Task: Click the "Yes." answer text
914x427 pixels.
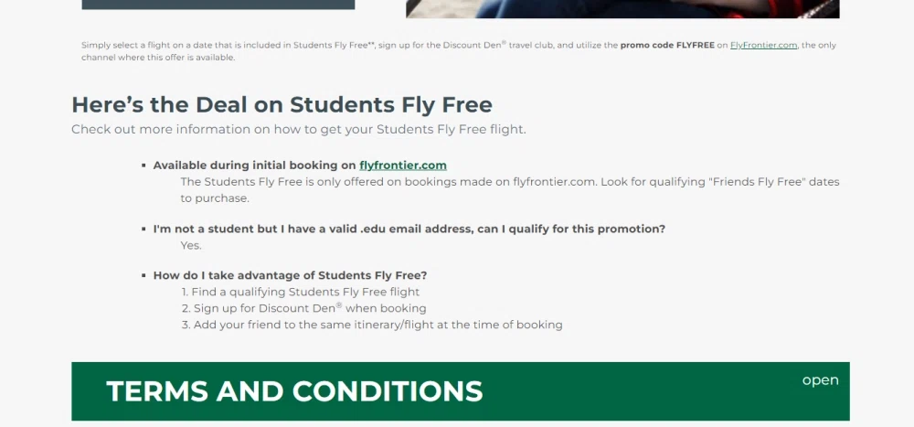Action: [191, 245]
